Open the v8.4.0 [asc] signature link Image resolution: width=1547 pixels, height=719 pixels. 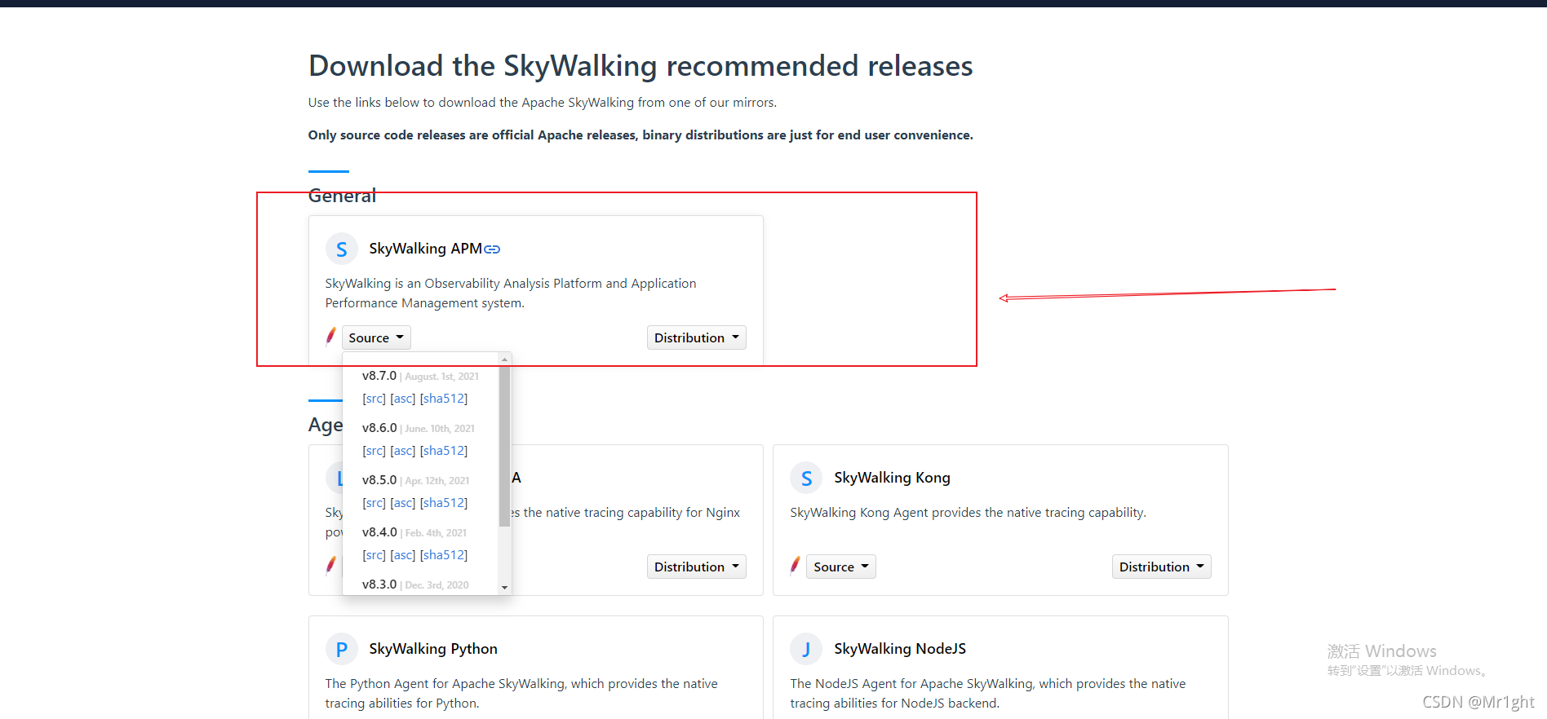click(403, 555)
